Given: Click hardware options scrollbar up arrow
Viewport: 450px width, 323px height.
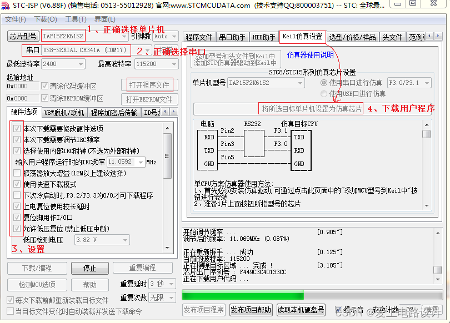Looking at the screenshot, I should tap(167, 128).
